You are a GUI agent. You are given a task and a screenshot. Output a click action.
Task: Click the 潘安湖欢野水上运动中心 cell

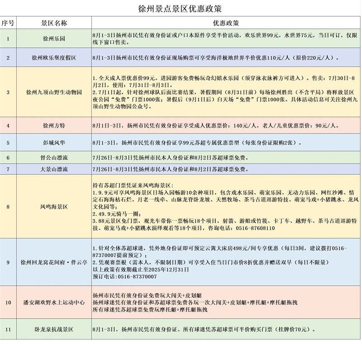(x=54, y=302)
